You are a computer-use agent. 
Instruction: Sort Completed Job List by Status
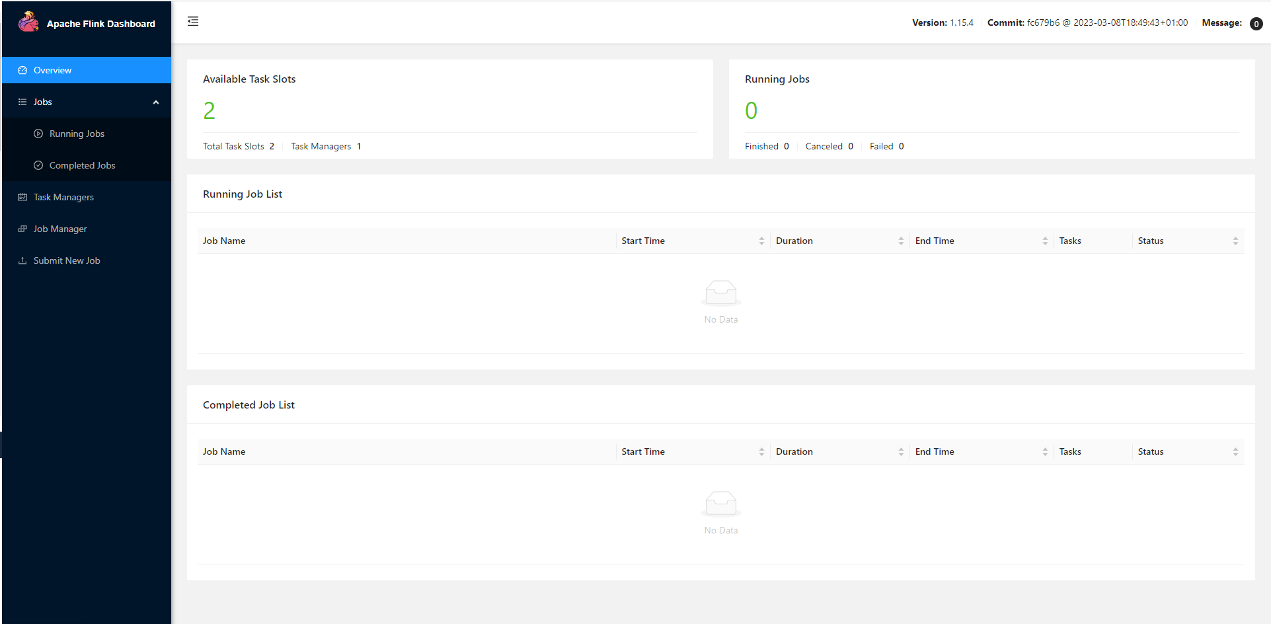pyautogui.click(x=1235, y=452)
